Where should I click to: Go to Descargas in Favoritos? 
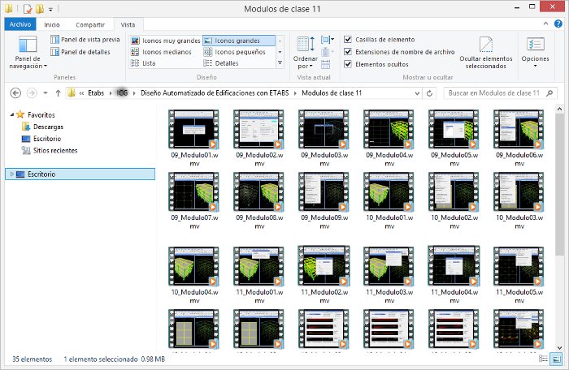48,127
